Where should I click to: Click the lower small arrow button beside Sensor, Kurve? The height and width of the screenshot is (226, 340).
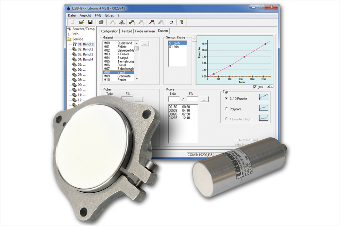[x=194, y=40]
